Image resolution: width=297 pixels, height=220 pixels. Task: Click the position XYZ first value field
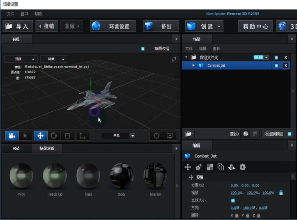[x=234, y=185]
